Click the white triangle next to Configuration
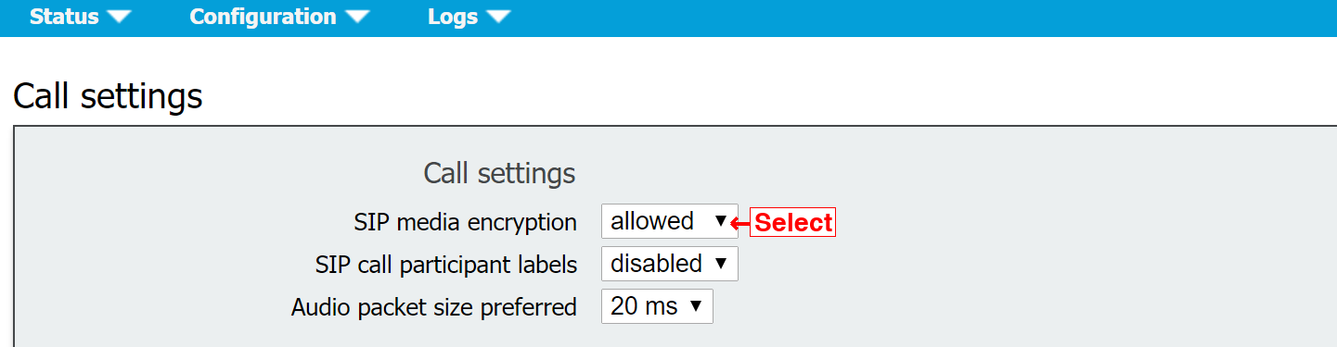 pyautogui.click(x=356, y=18)
